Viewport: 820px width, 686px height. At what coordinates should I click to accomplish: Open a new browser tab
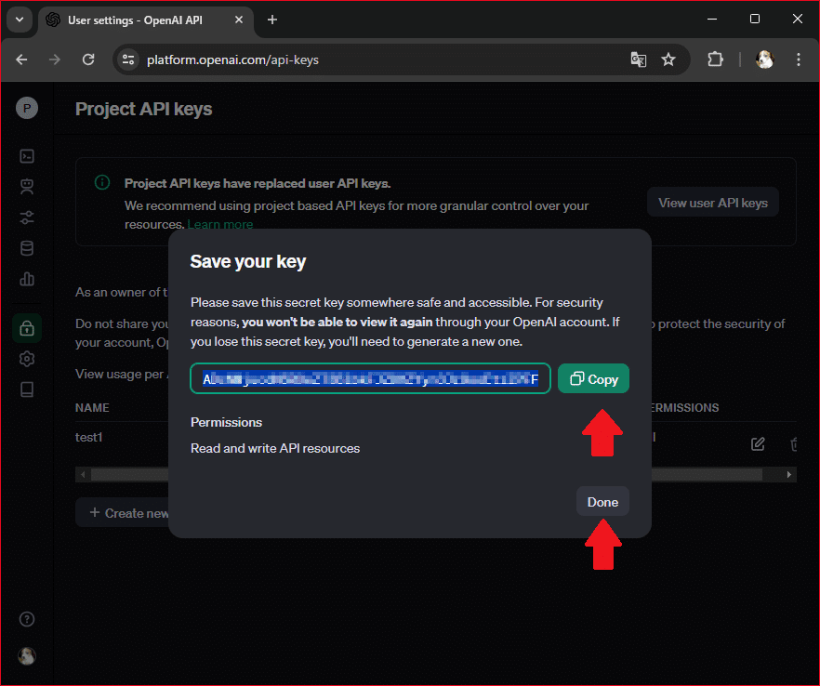tap(272, 20)
